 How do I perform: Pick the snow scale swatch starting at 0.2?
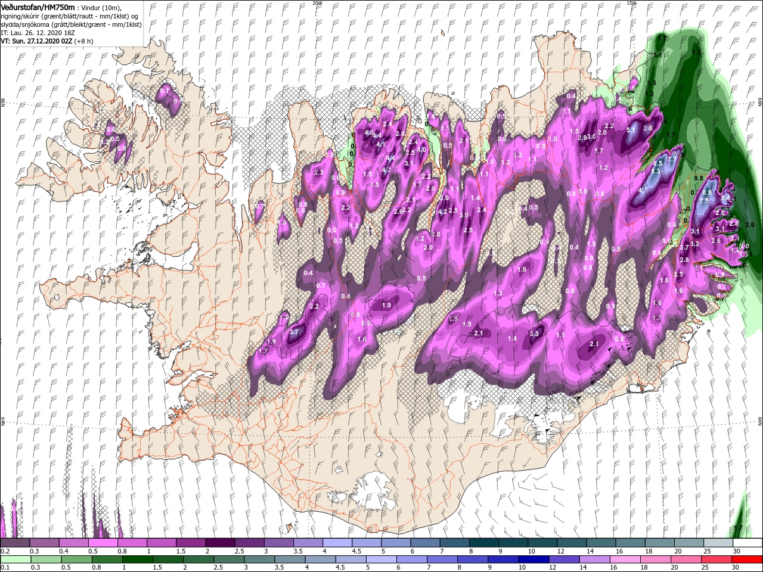pos(14,542)
